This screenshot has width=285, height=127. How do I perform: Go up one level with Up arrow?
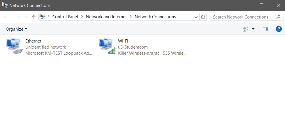point(34,17)
